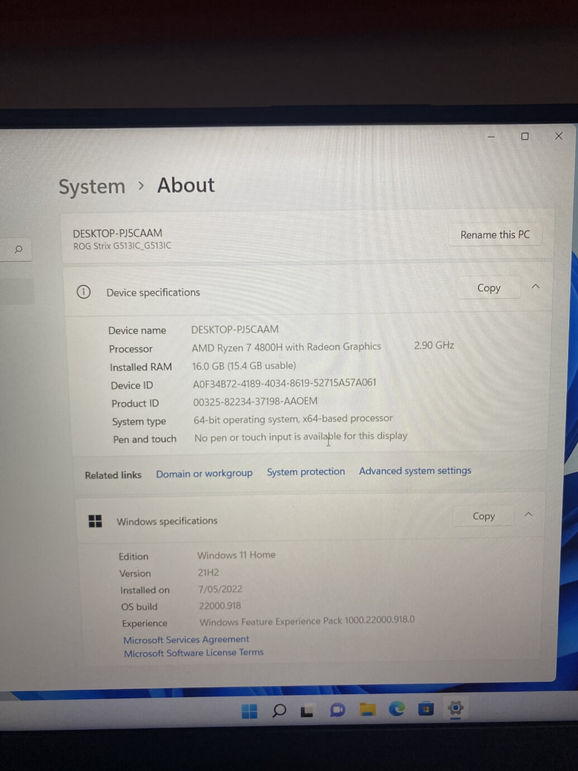The image size is (578, 771).
Task: Open Microsoft Store from taskbar
Action: point(426,708)
